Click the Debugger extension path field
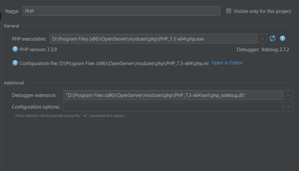 click(x=173, y=95)
